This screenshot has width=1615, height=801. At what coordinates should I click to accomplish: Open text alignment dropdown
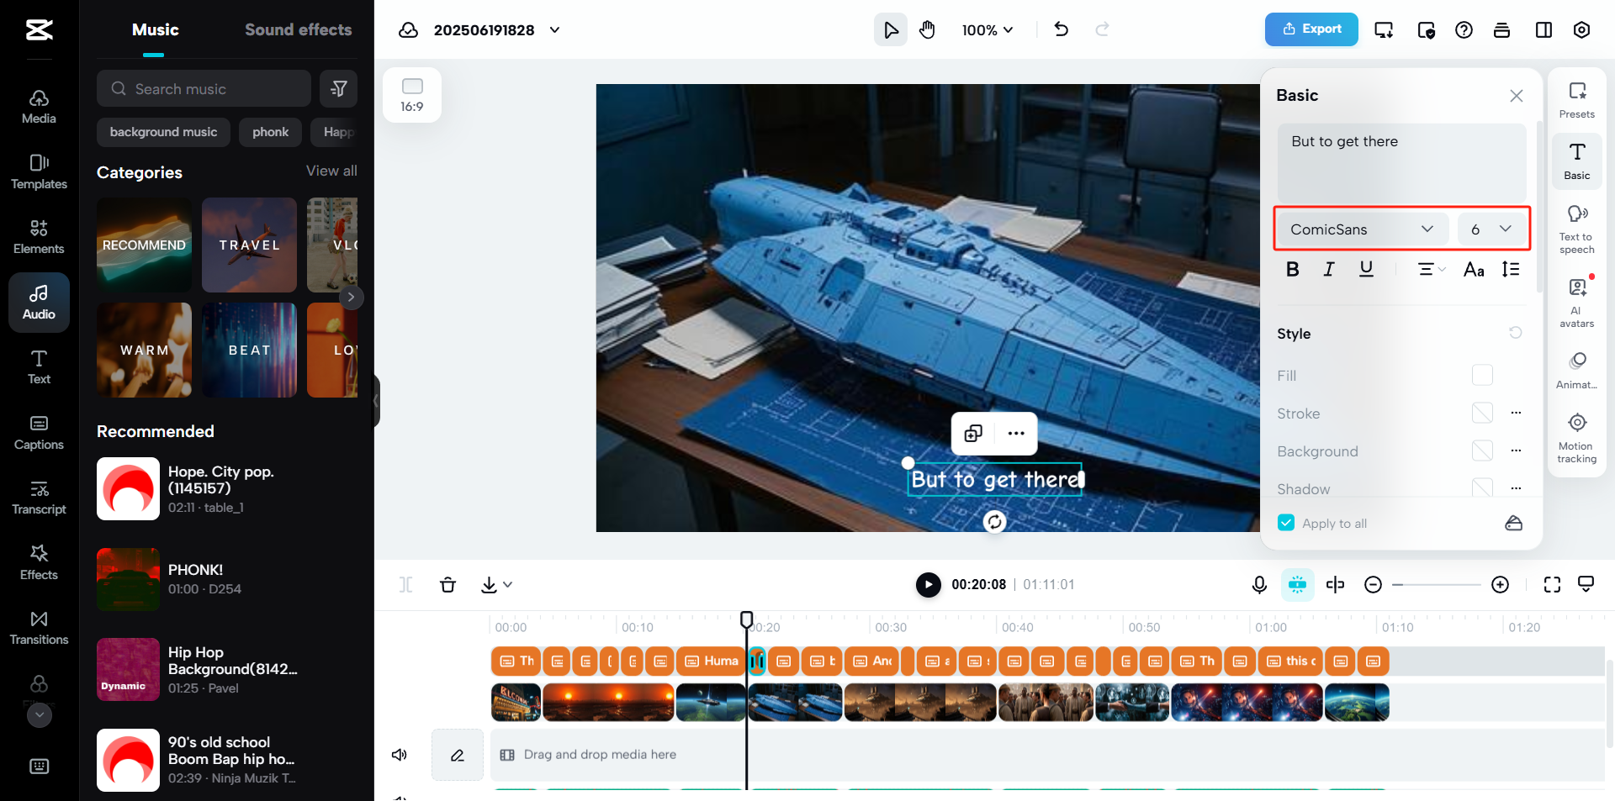(1431, 269)
